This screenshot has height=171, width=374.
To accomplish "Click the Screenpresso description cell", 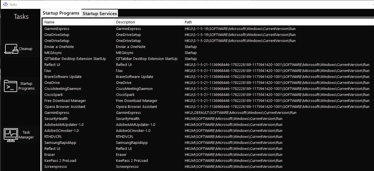I will click(127, 167).
